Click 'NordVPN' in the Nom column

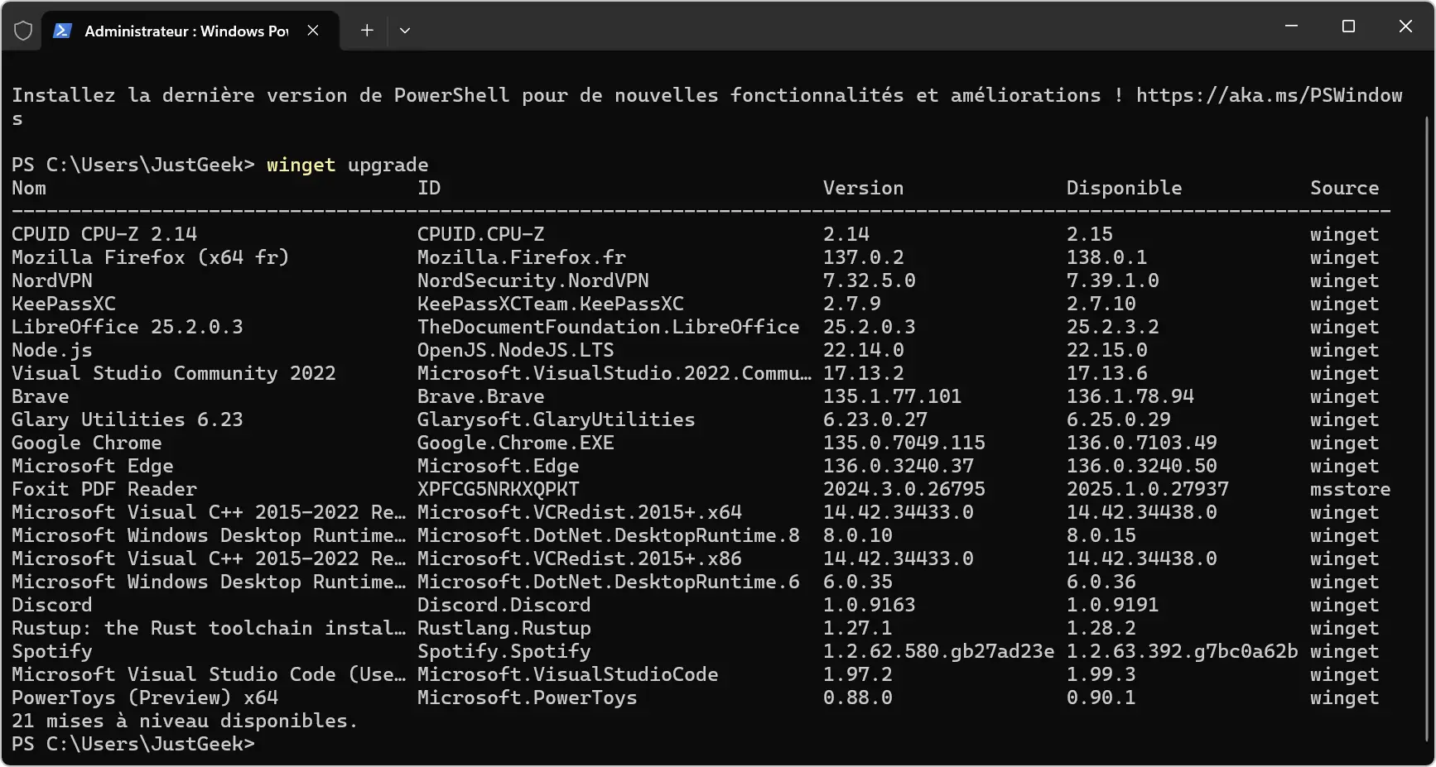pos(52,280)
